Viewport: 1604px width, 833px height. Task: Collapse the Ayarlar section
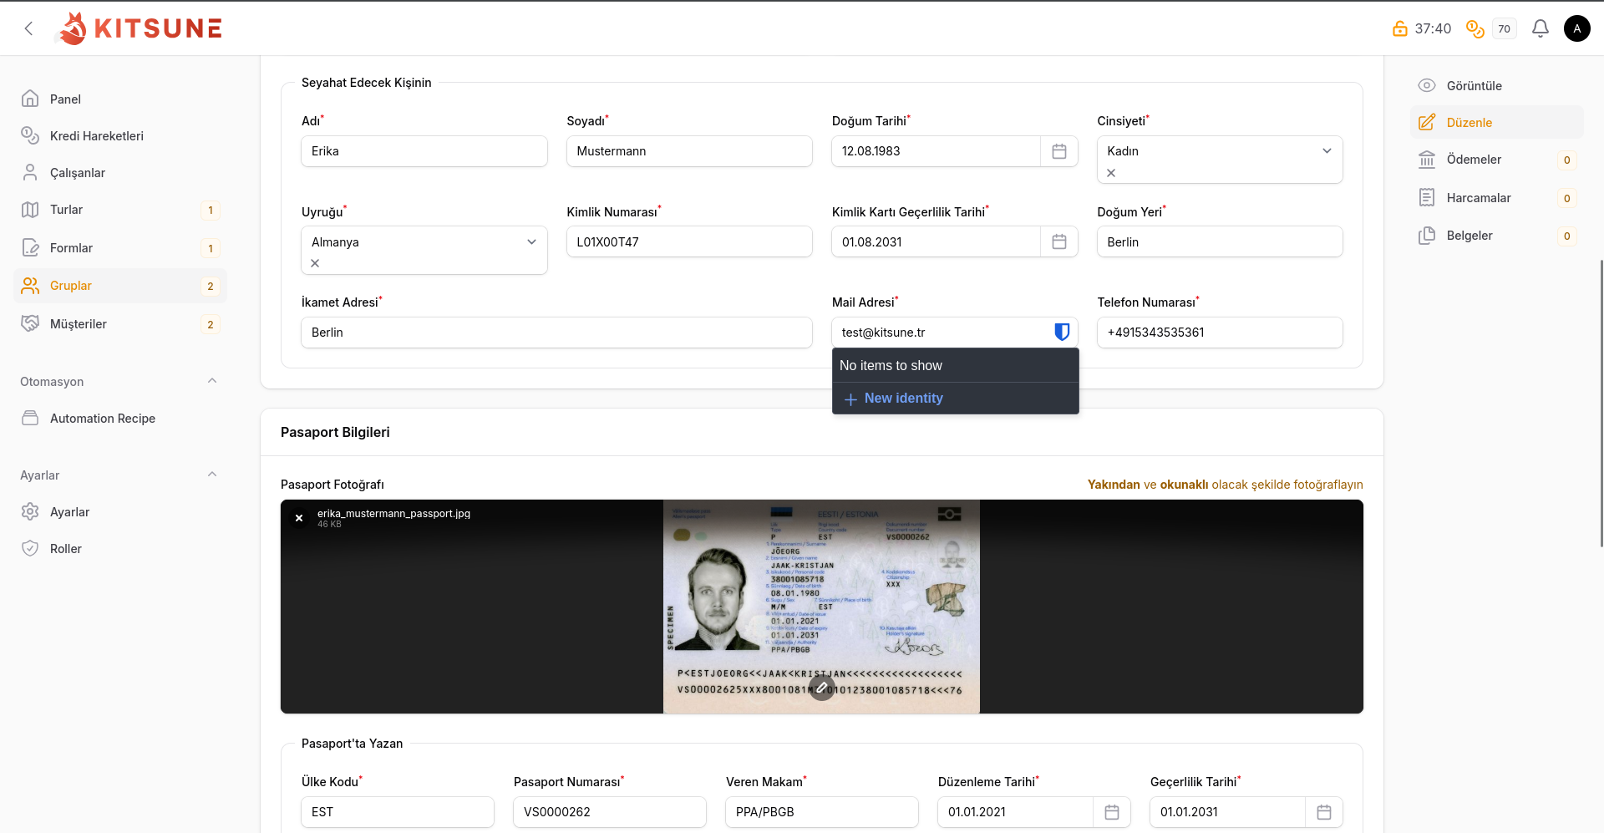click(212, 475)
